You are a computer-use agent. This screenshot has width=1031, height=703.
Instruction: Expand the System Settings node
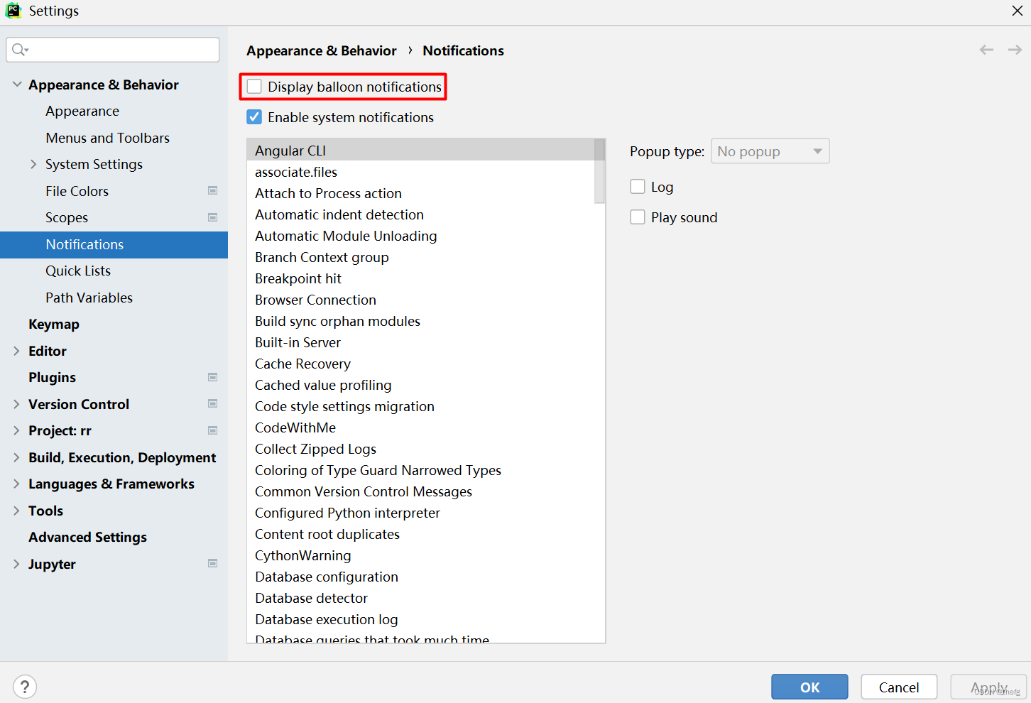click(33, 164)
